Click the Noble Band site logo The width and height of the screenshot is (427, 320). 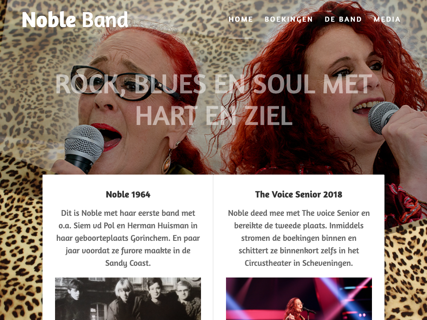coord(75,20)
